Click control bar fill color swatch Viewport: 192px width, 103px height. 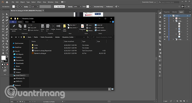coord(14,7)
